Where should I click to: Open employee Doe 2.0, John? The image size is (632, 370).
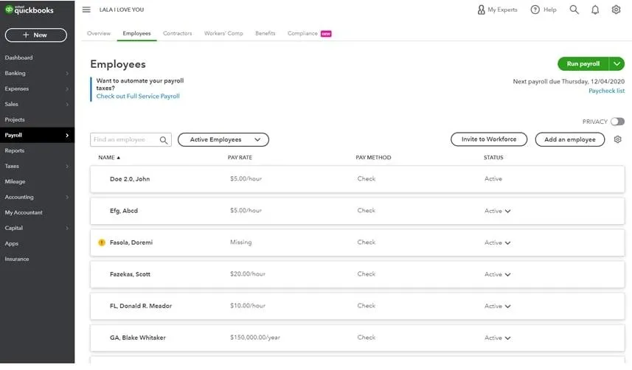click(130, 179)
